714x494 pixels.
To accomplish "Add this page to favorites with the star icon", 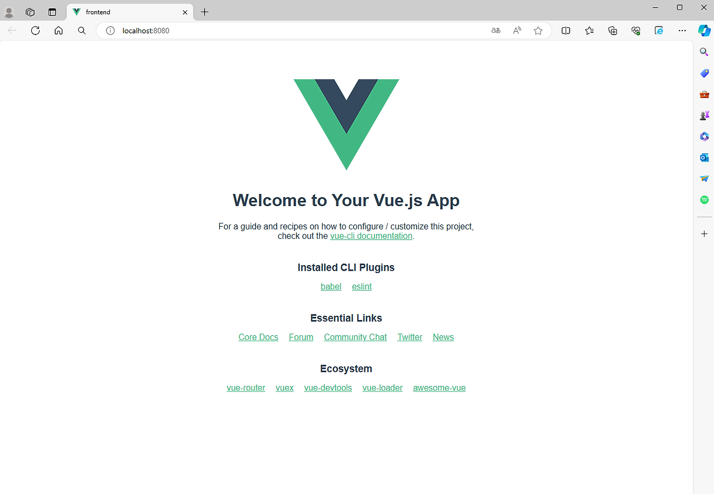I will 538,31.
